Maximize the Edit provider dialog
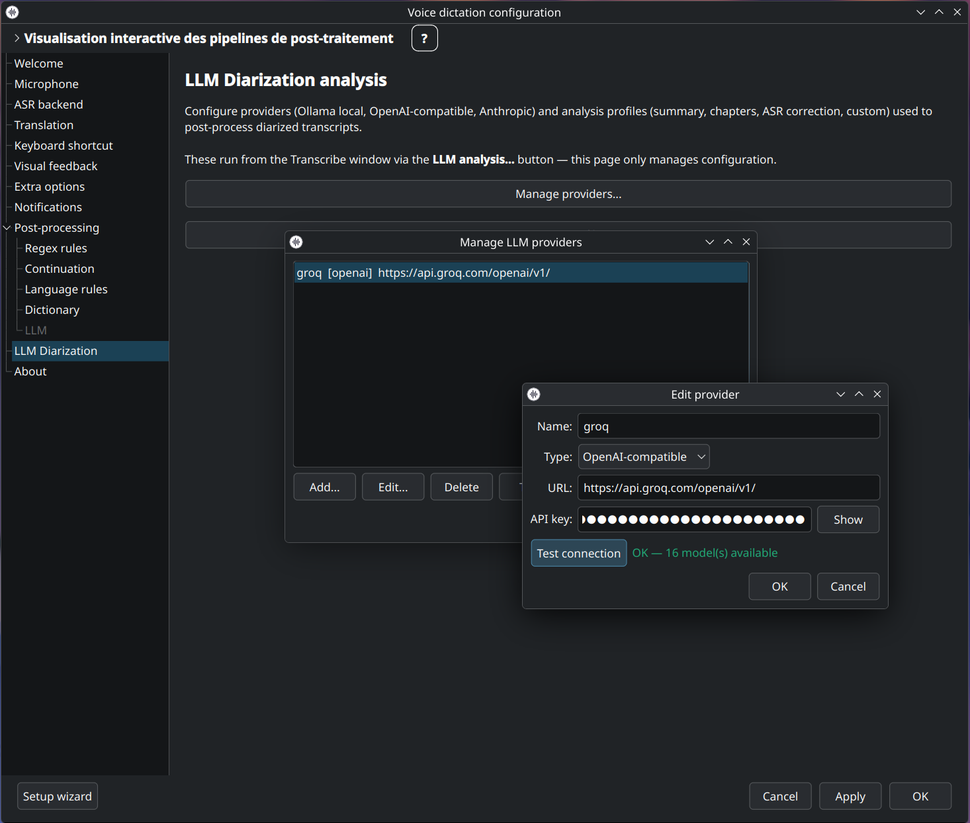This screenshot has height=823, width=970. click(x=859, y=394)
